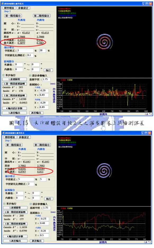Select the 內渦卷 最大誤差 value 0.2865
154x248 pixels.
pyautogui.click(x=40, y=43)
